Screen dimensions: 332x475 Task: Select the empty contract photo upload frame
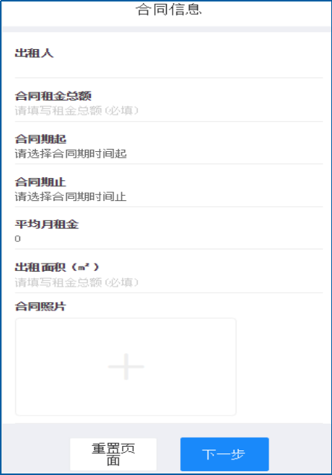pos(126,367)
